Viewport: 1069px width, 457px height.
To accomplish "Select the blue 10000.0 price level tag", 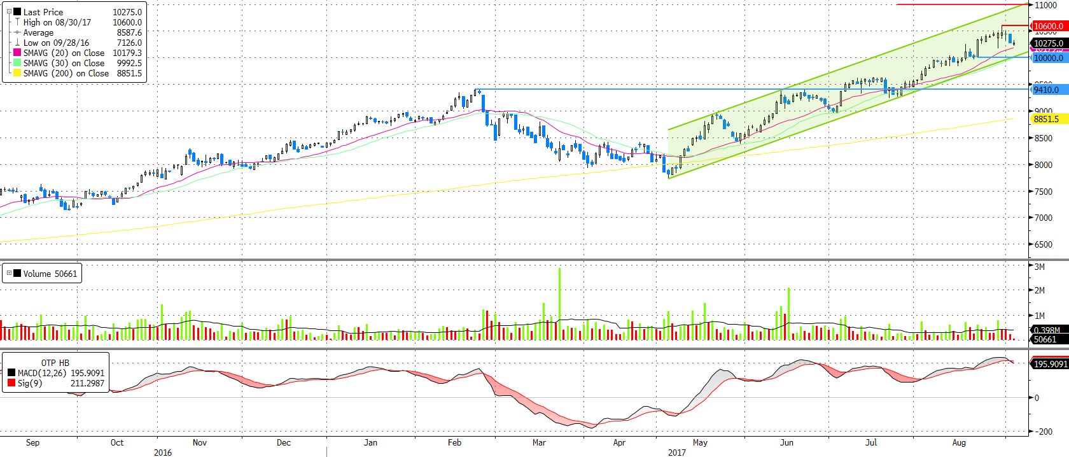I will [1048, 58].
